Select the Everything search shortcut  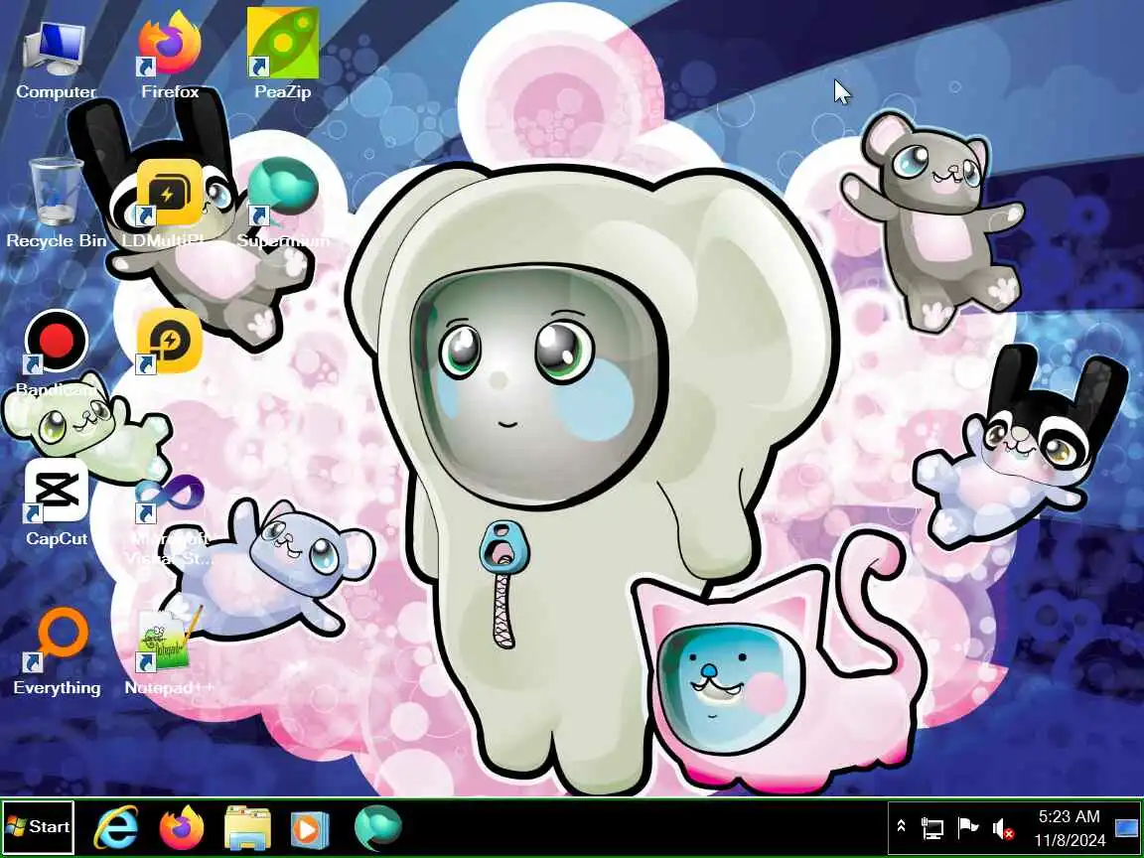tap(57, 650)
